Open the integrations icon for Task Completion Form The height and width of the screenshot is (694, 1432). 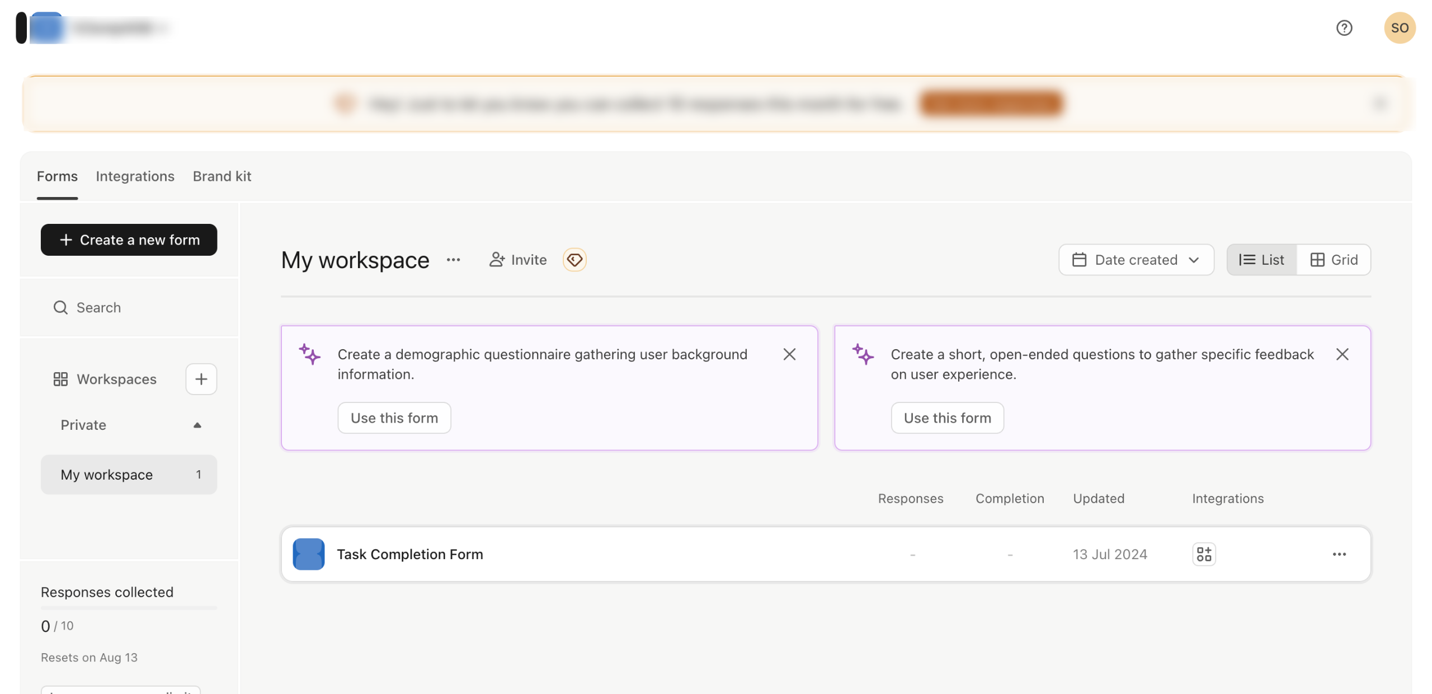pos(1203,554)
